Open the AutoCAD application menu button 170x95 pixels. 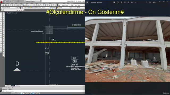2,2
